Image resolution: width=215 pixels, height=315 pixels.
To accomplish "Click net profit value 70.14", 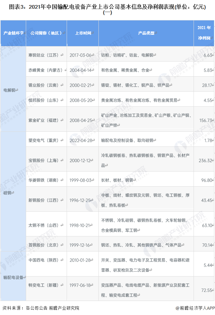I will (x=208, y=245).
